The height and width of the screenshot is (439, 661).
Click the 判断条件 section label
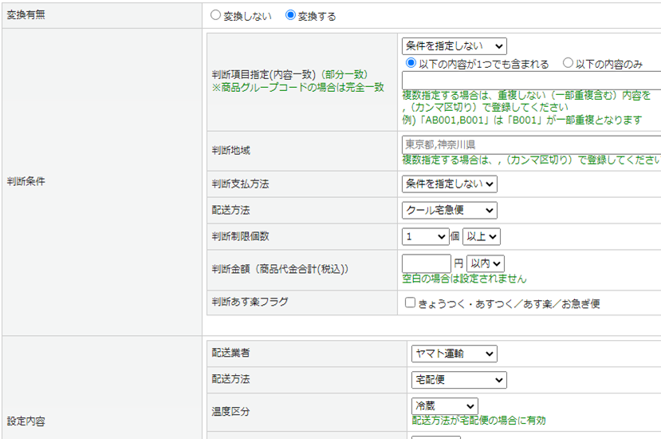[x=26, y=181]
